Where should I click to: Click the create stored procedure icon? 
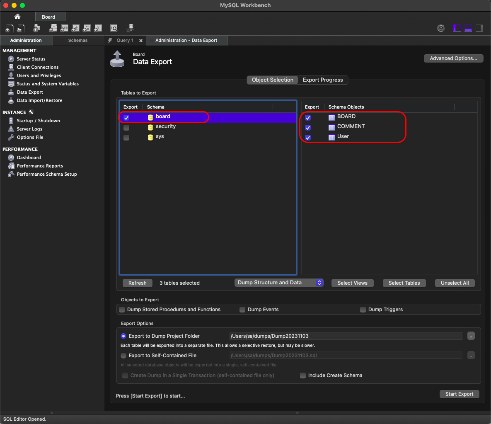87,28
